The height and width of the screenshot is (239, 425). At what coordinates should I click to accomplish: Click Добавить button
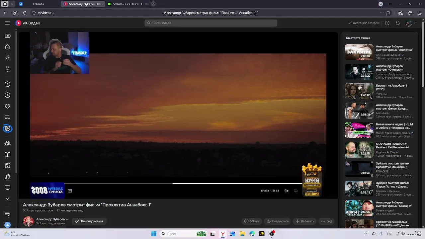[305, 221]
